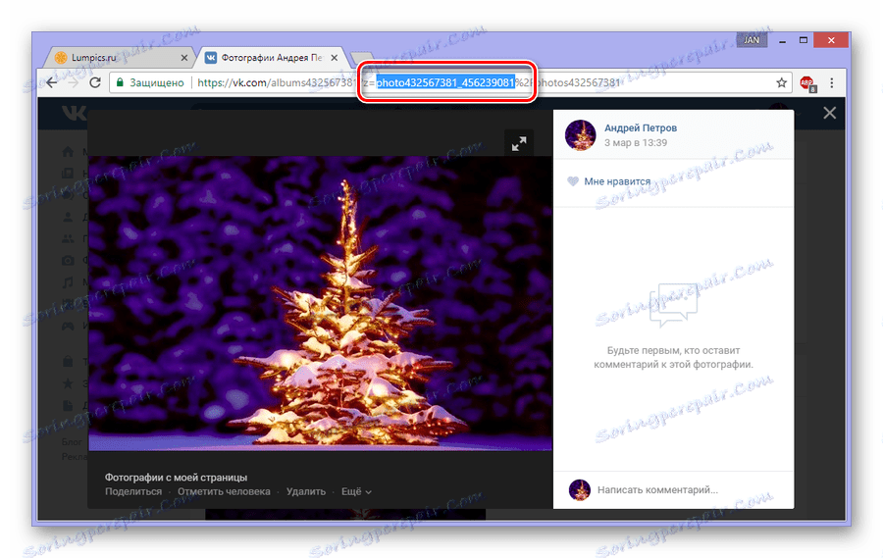883x558 pixels.
Task: Click the heart Like icon
Action: click(573, 181)
